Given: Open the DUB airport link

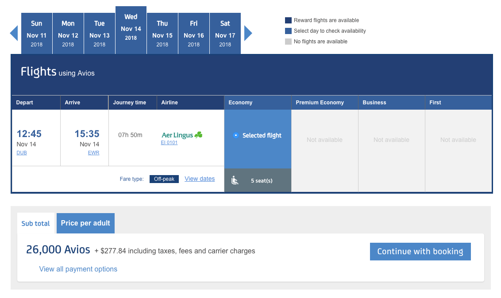Looking at the screenshot, I should pos(22,153).
